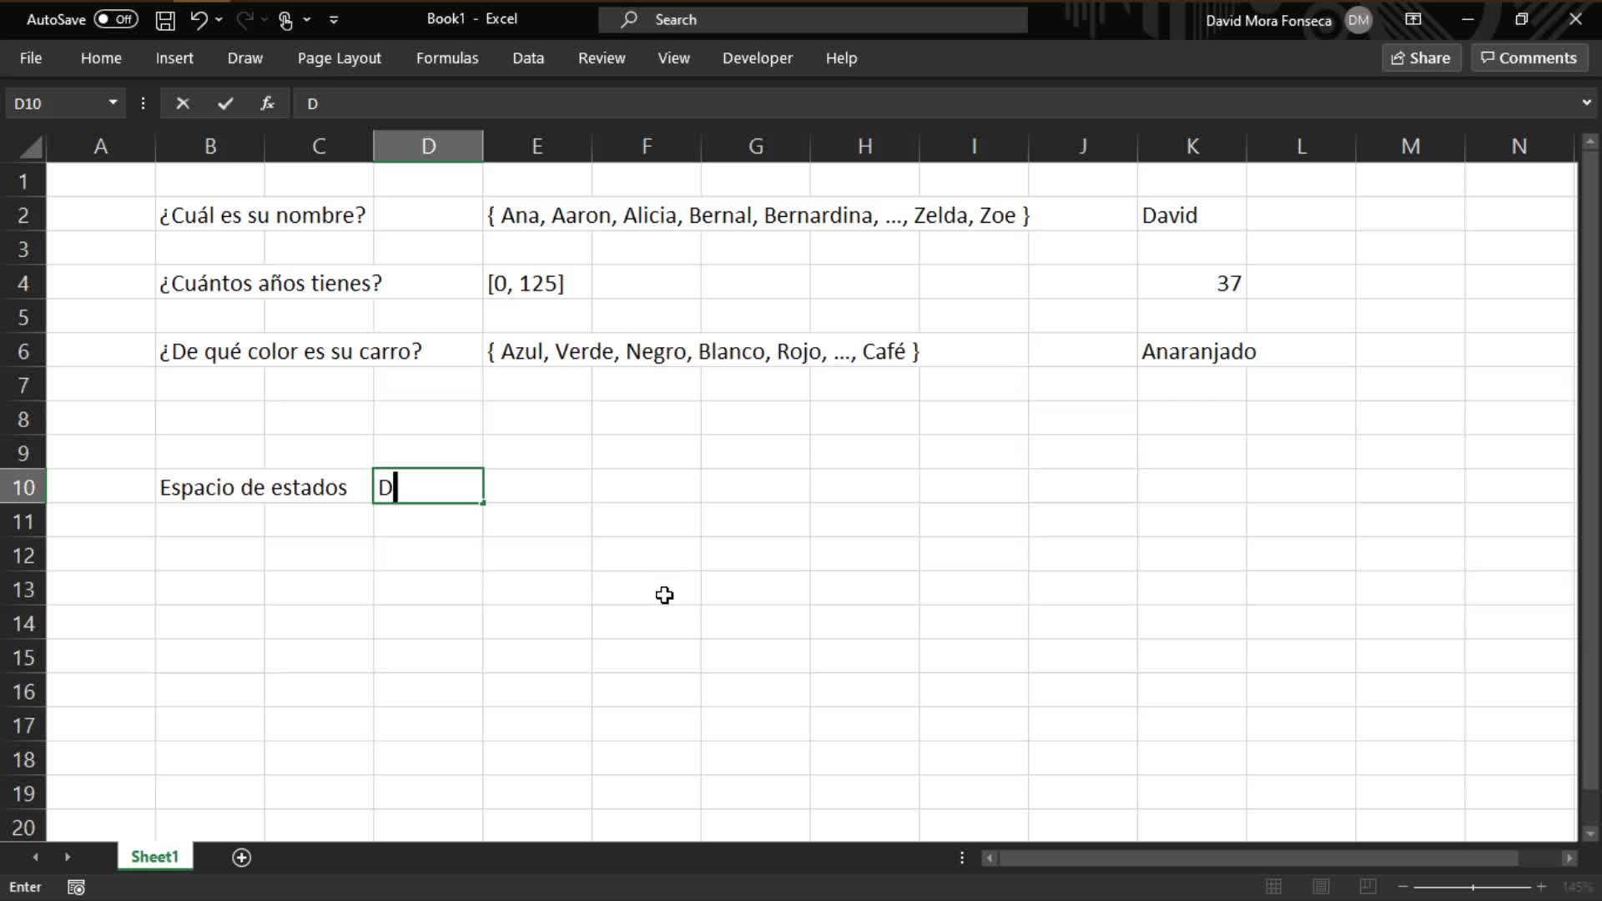Viewport: 1602px width, 901px height.
Task: Click the next sheet navigation arrow
Action: 68,858
